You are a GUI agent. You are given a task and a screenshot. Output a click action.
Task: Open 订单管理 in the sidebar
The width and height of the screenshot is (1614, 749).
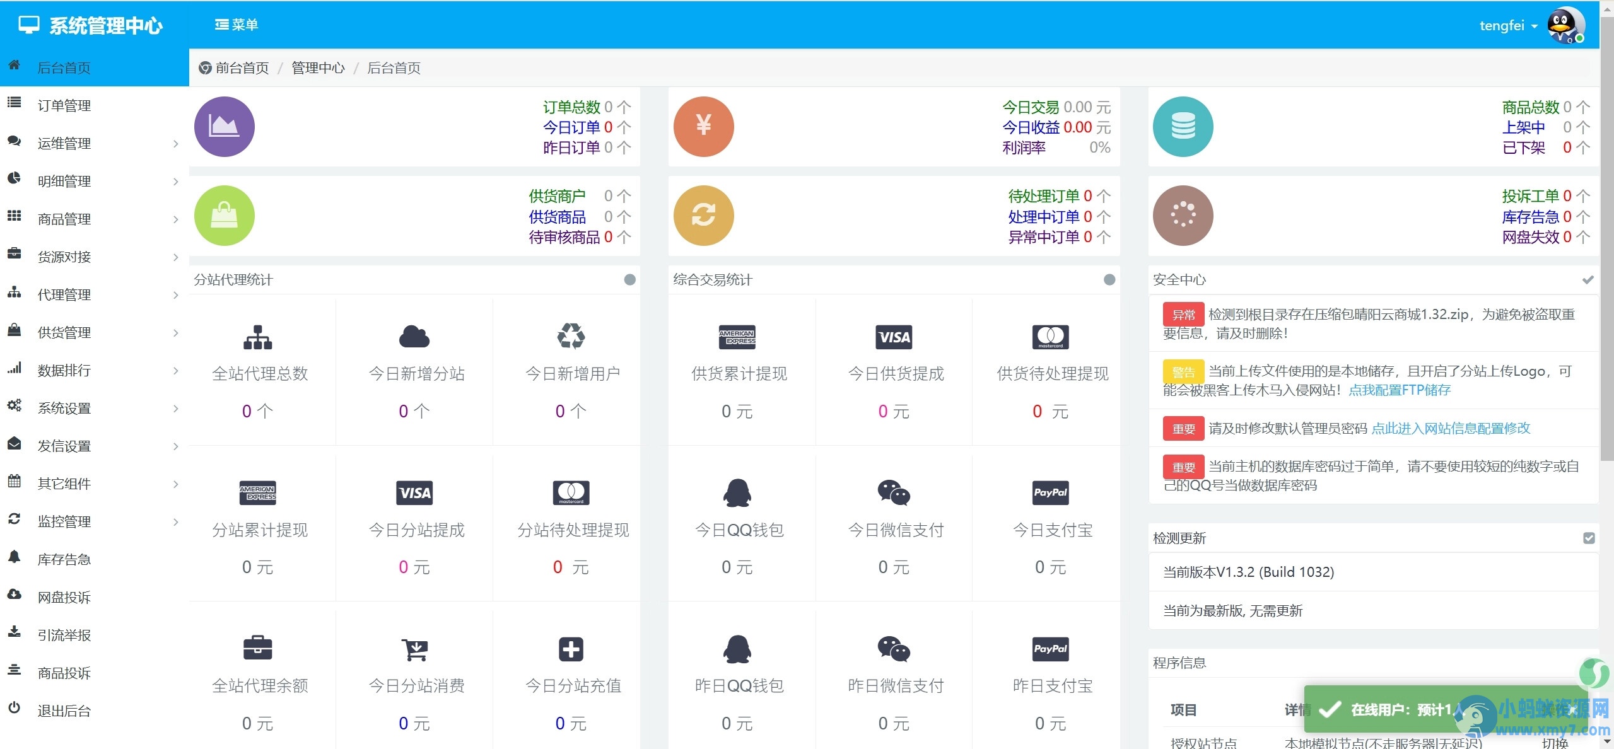95,105
